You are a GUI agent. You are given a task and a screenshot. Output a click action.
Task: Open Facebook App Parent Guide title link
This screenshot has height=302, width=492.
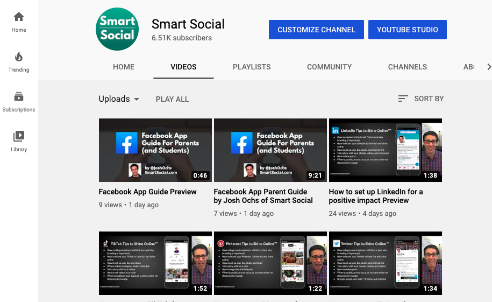click(x=263, y=196)
